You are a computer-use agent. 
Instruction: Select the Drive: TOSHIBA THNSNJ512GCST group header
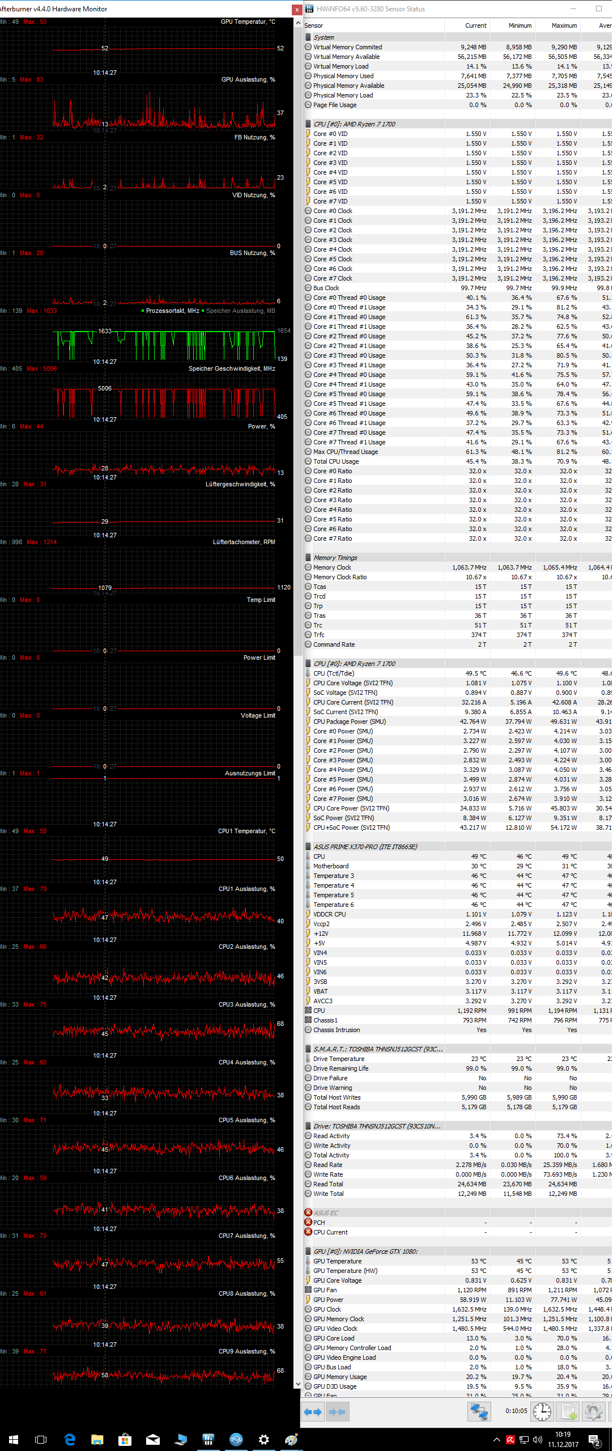pos(458,1126)
